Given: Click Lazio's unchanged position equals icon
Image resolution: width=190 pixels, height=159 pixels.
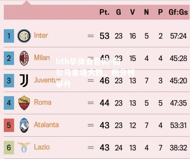Looking at the screenshot, I should click(x=91, y=147).
